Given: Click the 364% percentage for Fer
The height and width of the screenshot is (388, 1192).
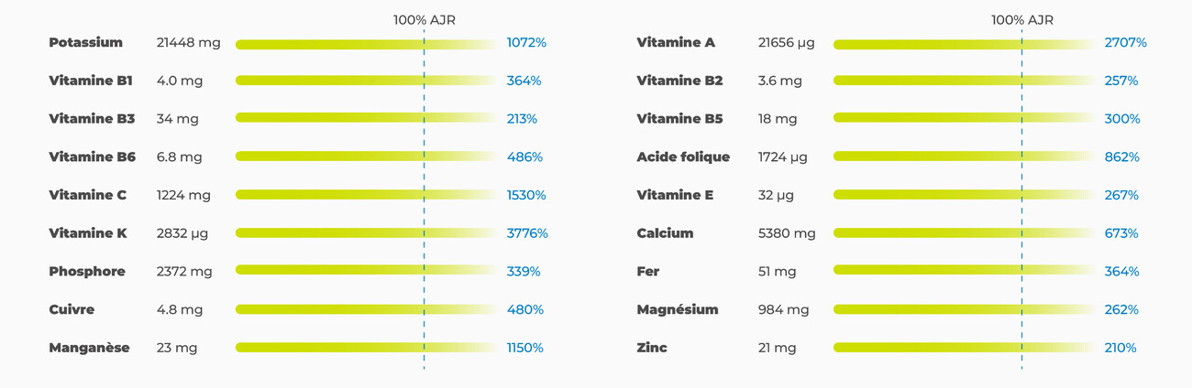Looking at the screenshot, I should (1121, 272).
